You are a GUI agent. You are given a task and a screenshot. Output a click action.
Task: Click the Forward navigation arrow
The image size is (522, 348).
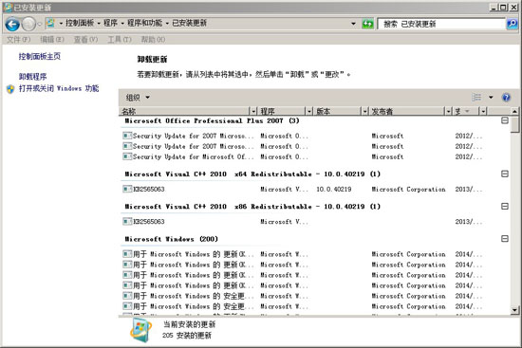28,24
